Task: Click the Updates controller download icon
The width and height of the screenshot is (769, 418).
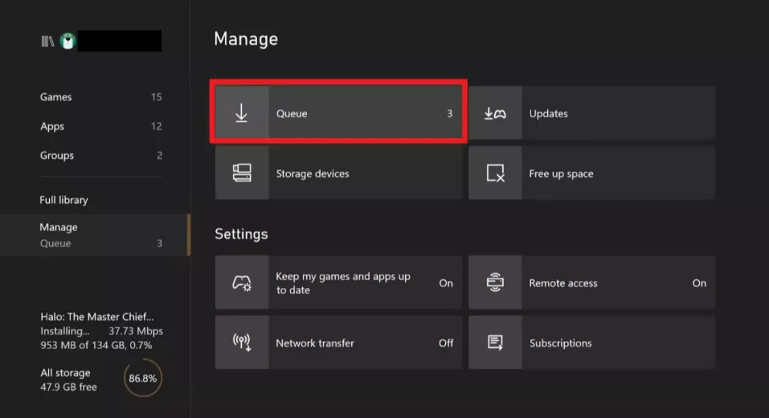Action: 495,114
